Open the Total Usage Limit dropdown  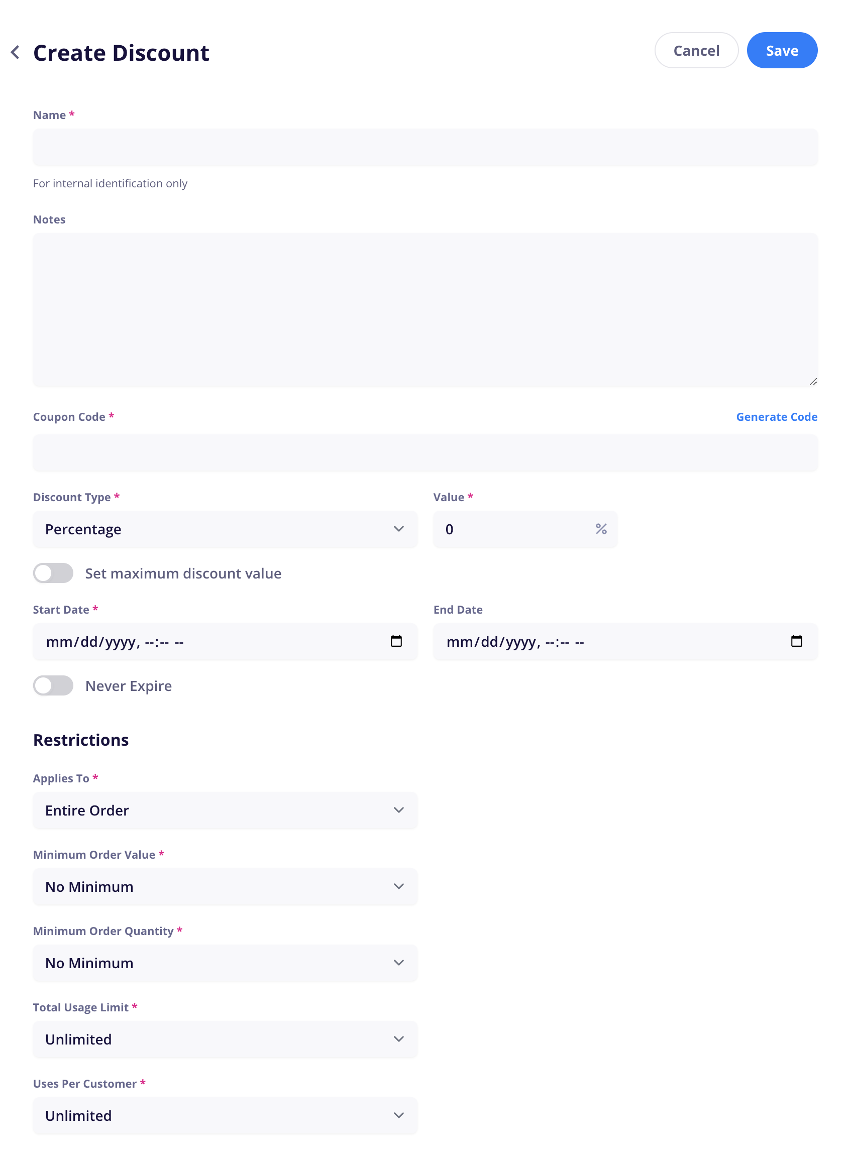tap(225, 1038)
